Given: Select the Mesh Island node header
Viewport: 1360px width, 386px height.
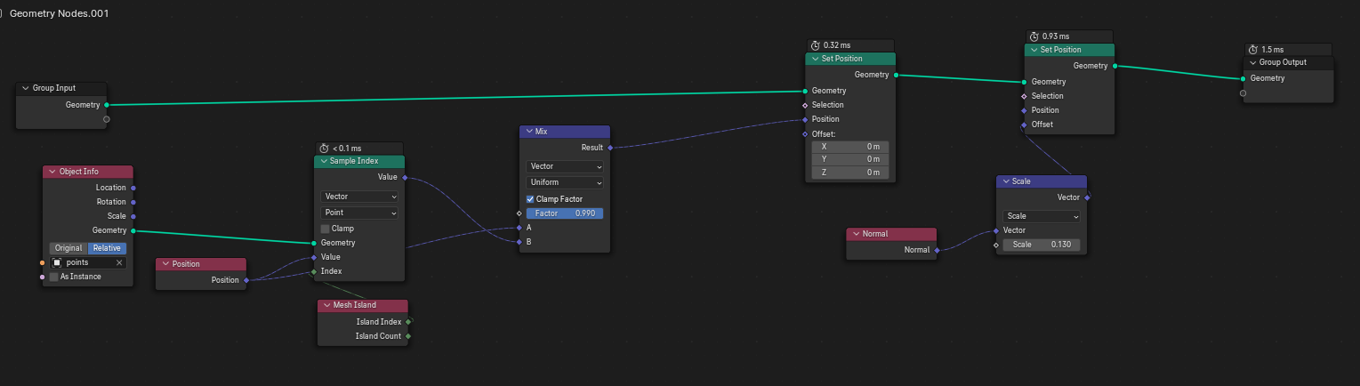Looking at the screenshot, I should 363,305.
